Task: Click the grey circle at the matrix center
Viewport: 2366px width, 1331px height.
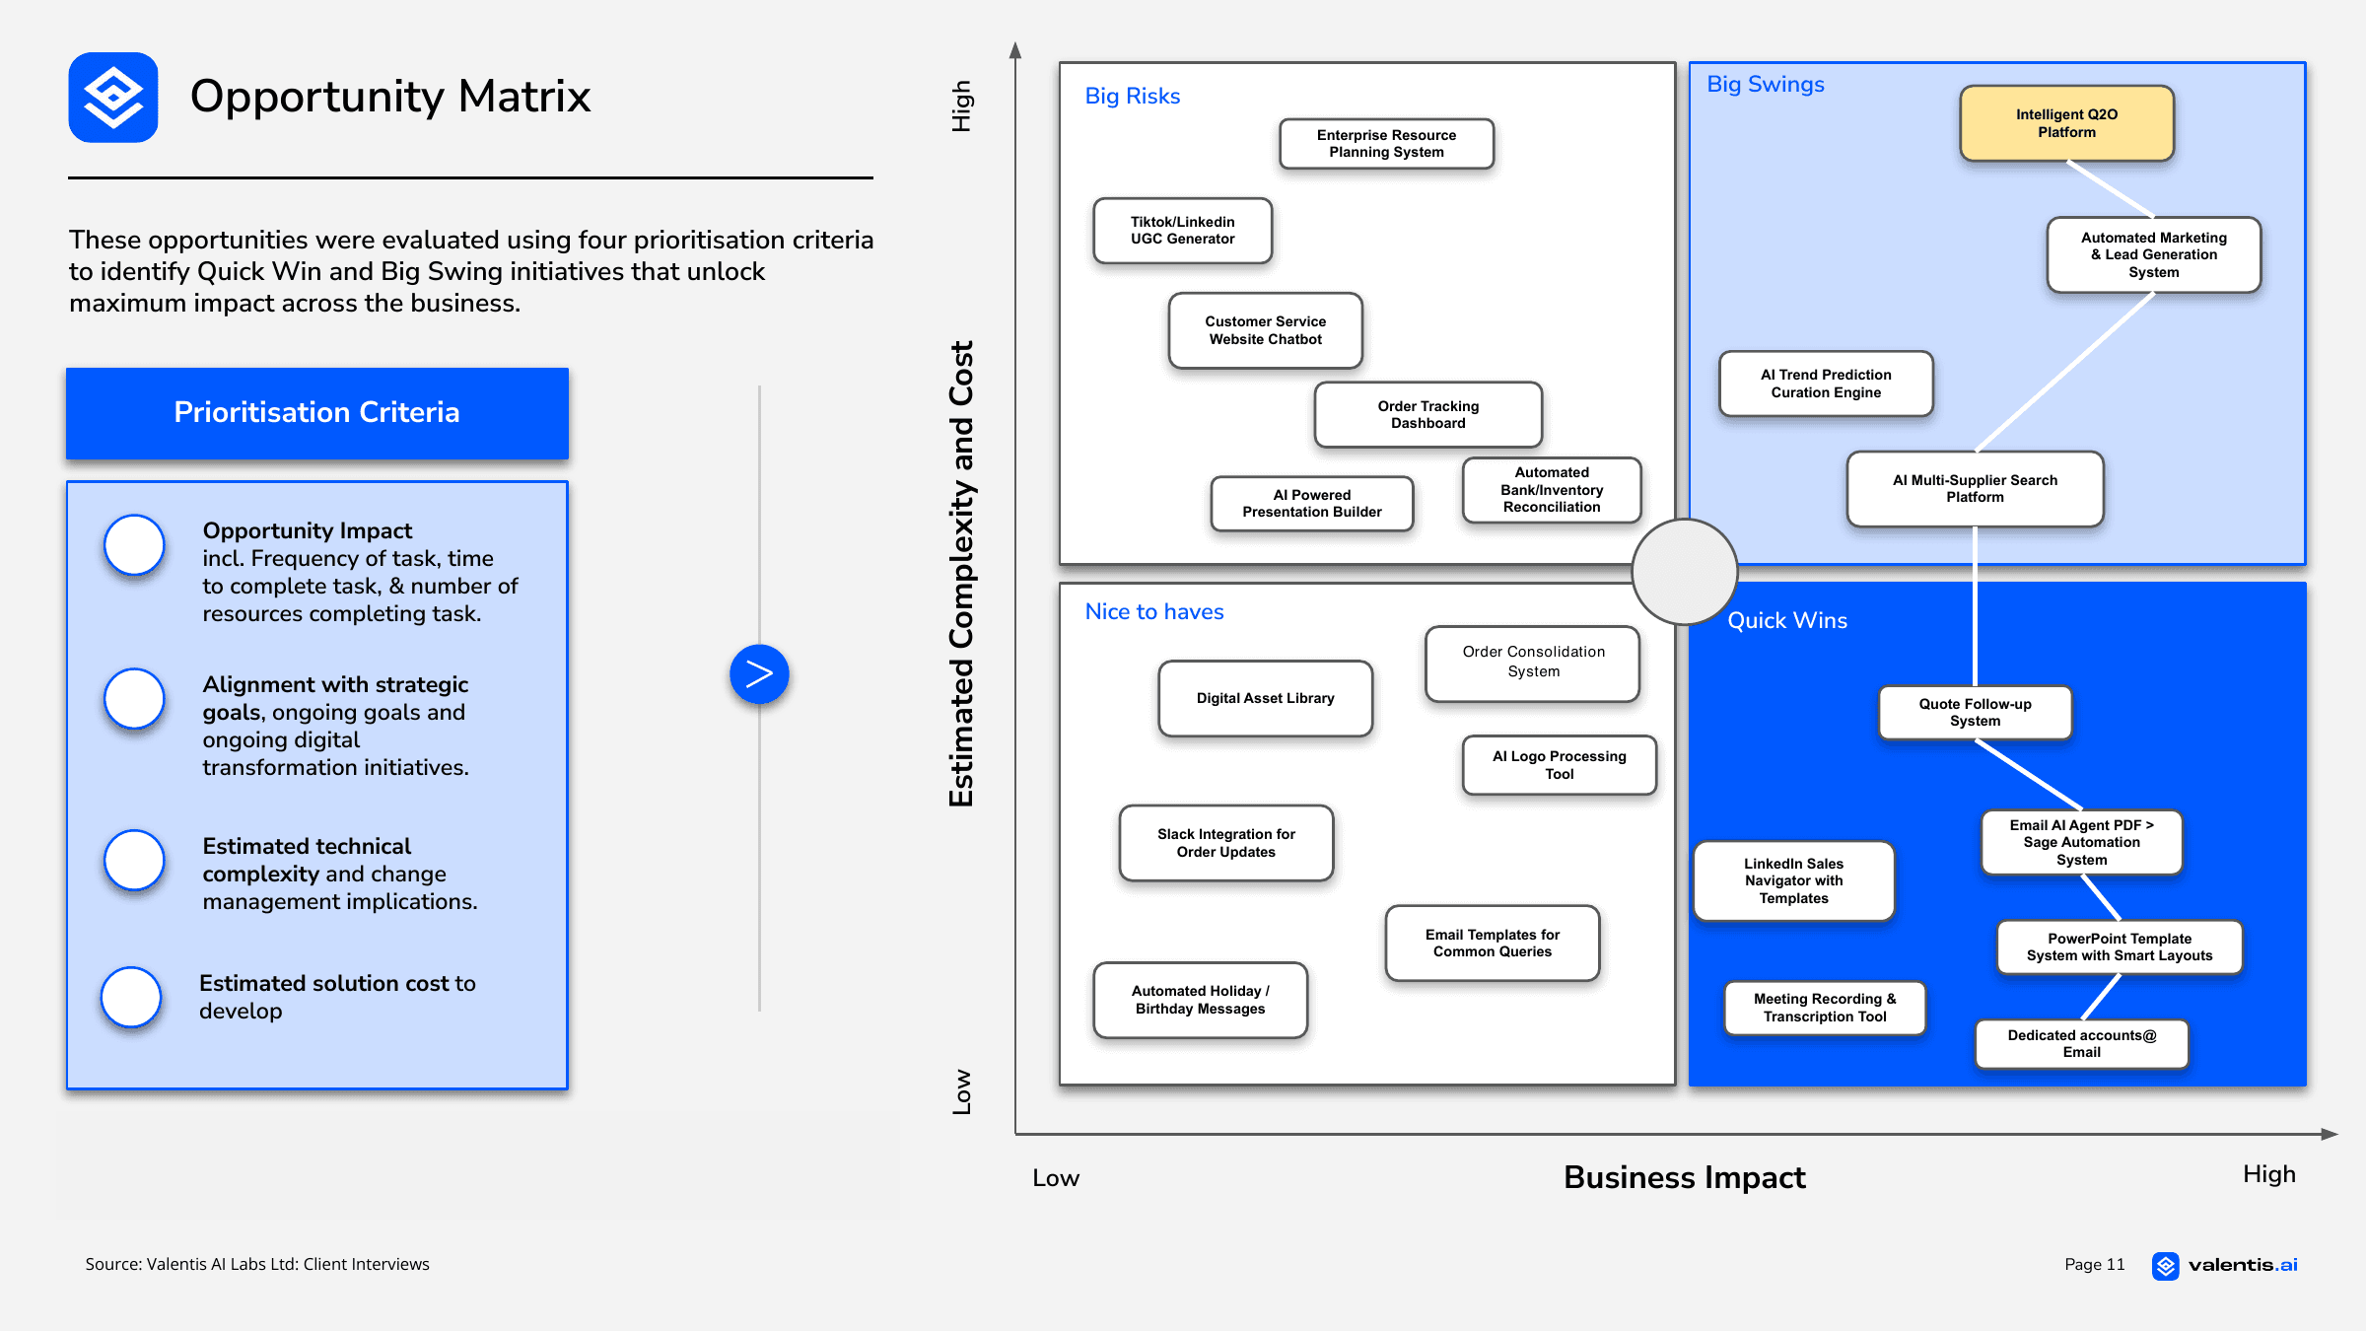Action: point(1684,572)
